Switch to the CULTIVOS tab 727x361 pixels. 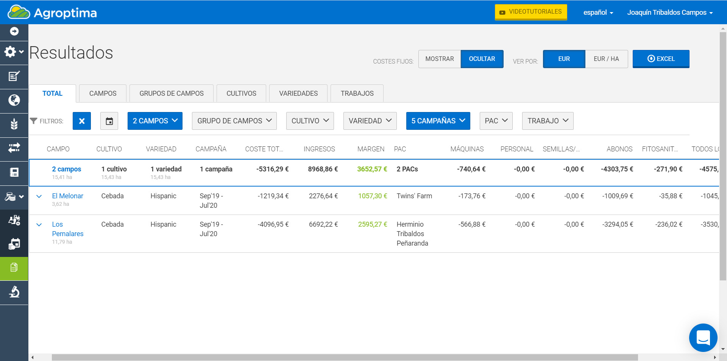tap(241, 93)
